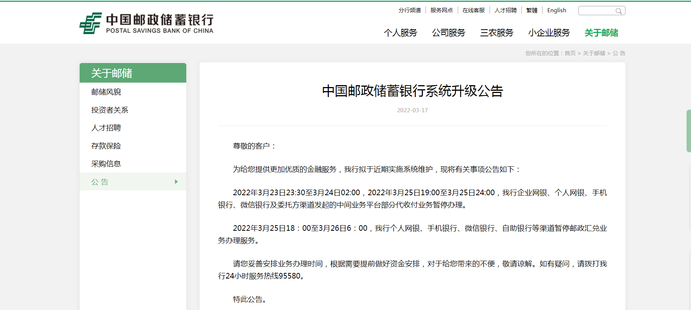This screenshot has height=310, width=691.
Task: Select 存款保险 in the sidebar
Action: coord(106,146)
